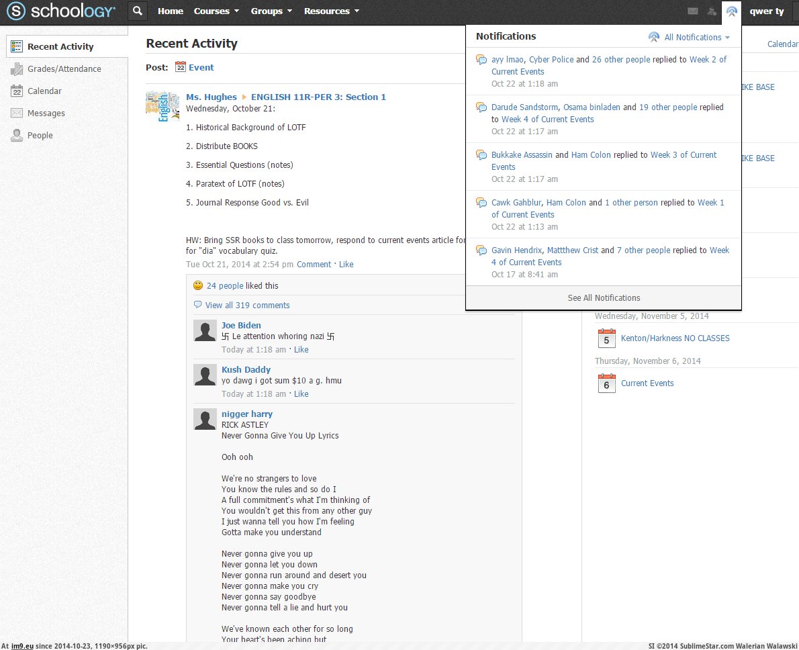Click the November 5 calendar date icon
The image size is (799, 650).
click(x=606, y=338)
